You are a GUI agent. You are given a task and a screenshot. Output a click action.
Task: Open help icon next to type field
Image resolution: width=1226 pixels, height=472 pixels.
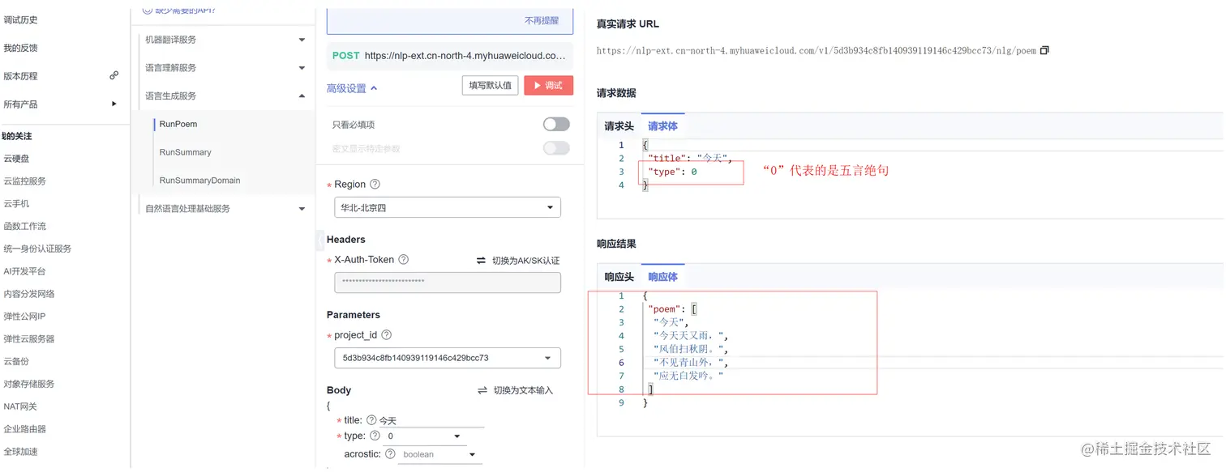(x=375, y=436)
